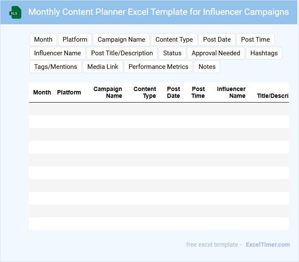Pick the Post Time tag
299x262 pixels.
256,40
